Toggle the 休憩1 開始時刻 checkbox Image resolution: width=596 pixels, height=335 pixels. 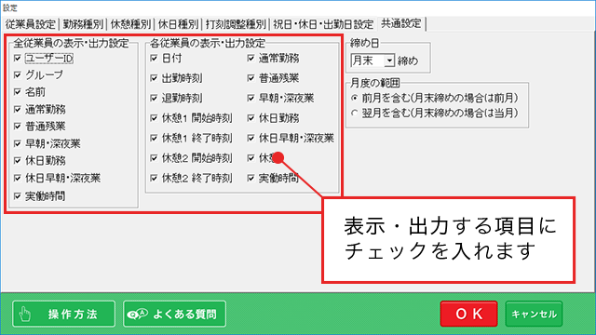pyautogui.click(x=154, y=118)
